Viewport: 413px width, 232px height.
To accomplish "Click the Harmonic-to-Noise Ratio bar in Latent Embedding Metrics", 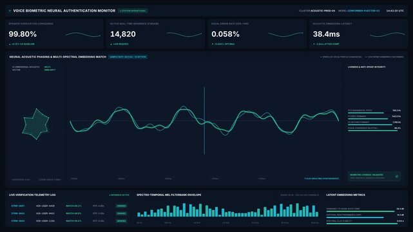I will (360, 211).
